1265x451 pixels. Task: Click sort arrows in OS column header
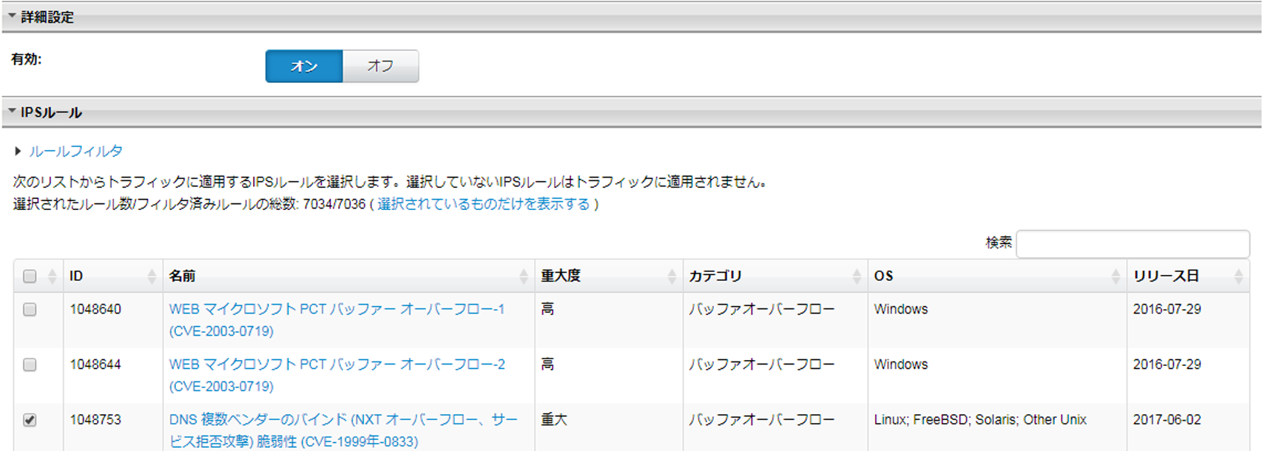[x=1116, y=277]
